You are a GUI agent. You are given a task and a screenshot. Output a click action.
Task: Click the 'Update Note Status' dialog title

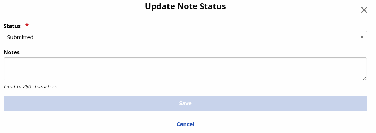click(185, 6)
